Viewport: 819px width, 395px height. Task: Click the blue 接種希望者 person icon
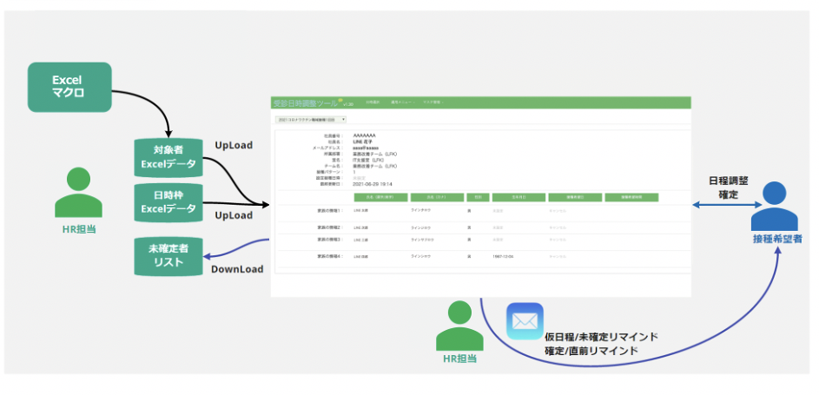coord(774,205)
